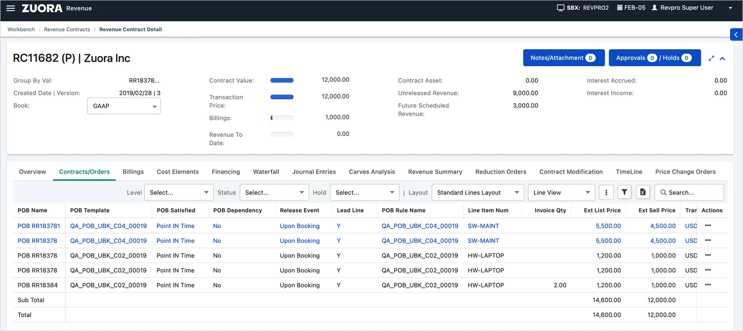Open the Waterfall tab

pyautogui.click(x=266, y=172)
